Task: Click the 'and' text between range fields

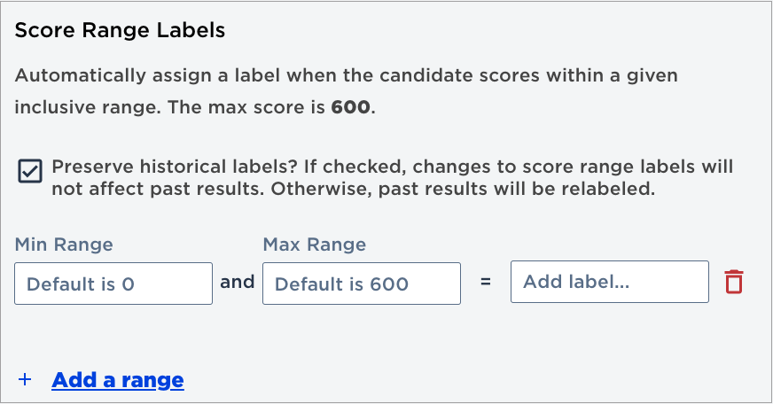Action: click(x=237, y=282)
